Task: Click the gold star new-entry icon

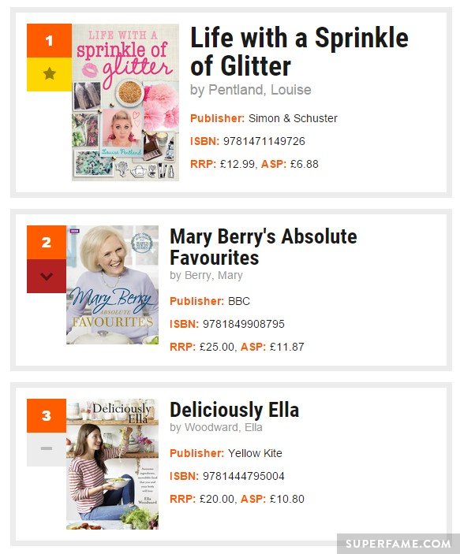Action: click(49, 74)
